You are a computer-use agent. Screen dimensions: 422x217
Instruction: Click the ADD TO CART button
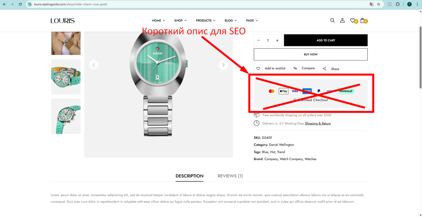pyautogui.click(x=326, y=40)
